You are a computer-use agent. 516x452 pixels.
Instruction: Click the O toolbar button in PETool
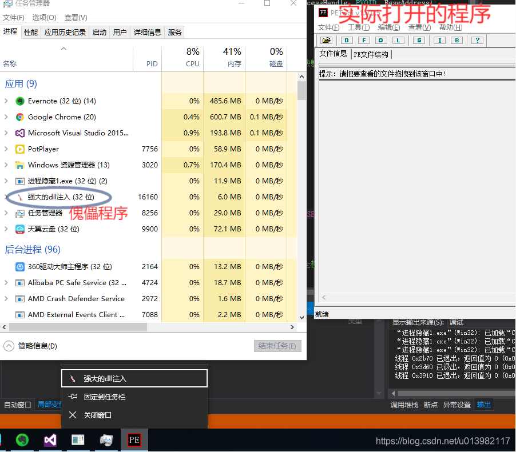coord(381,40)
